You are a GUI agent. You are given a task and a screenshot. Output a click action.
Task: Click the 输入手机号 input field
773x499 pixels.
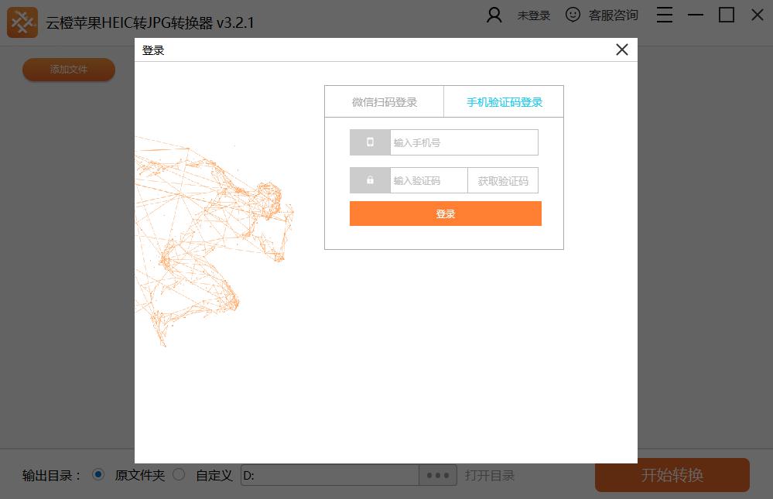pyautogui.click(x=463, y=142)
